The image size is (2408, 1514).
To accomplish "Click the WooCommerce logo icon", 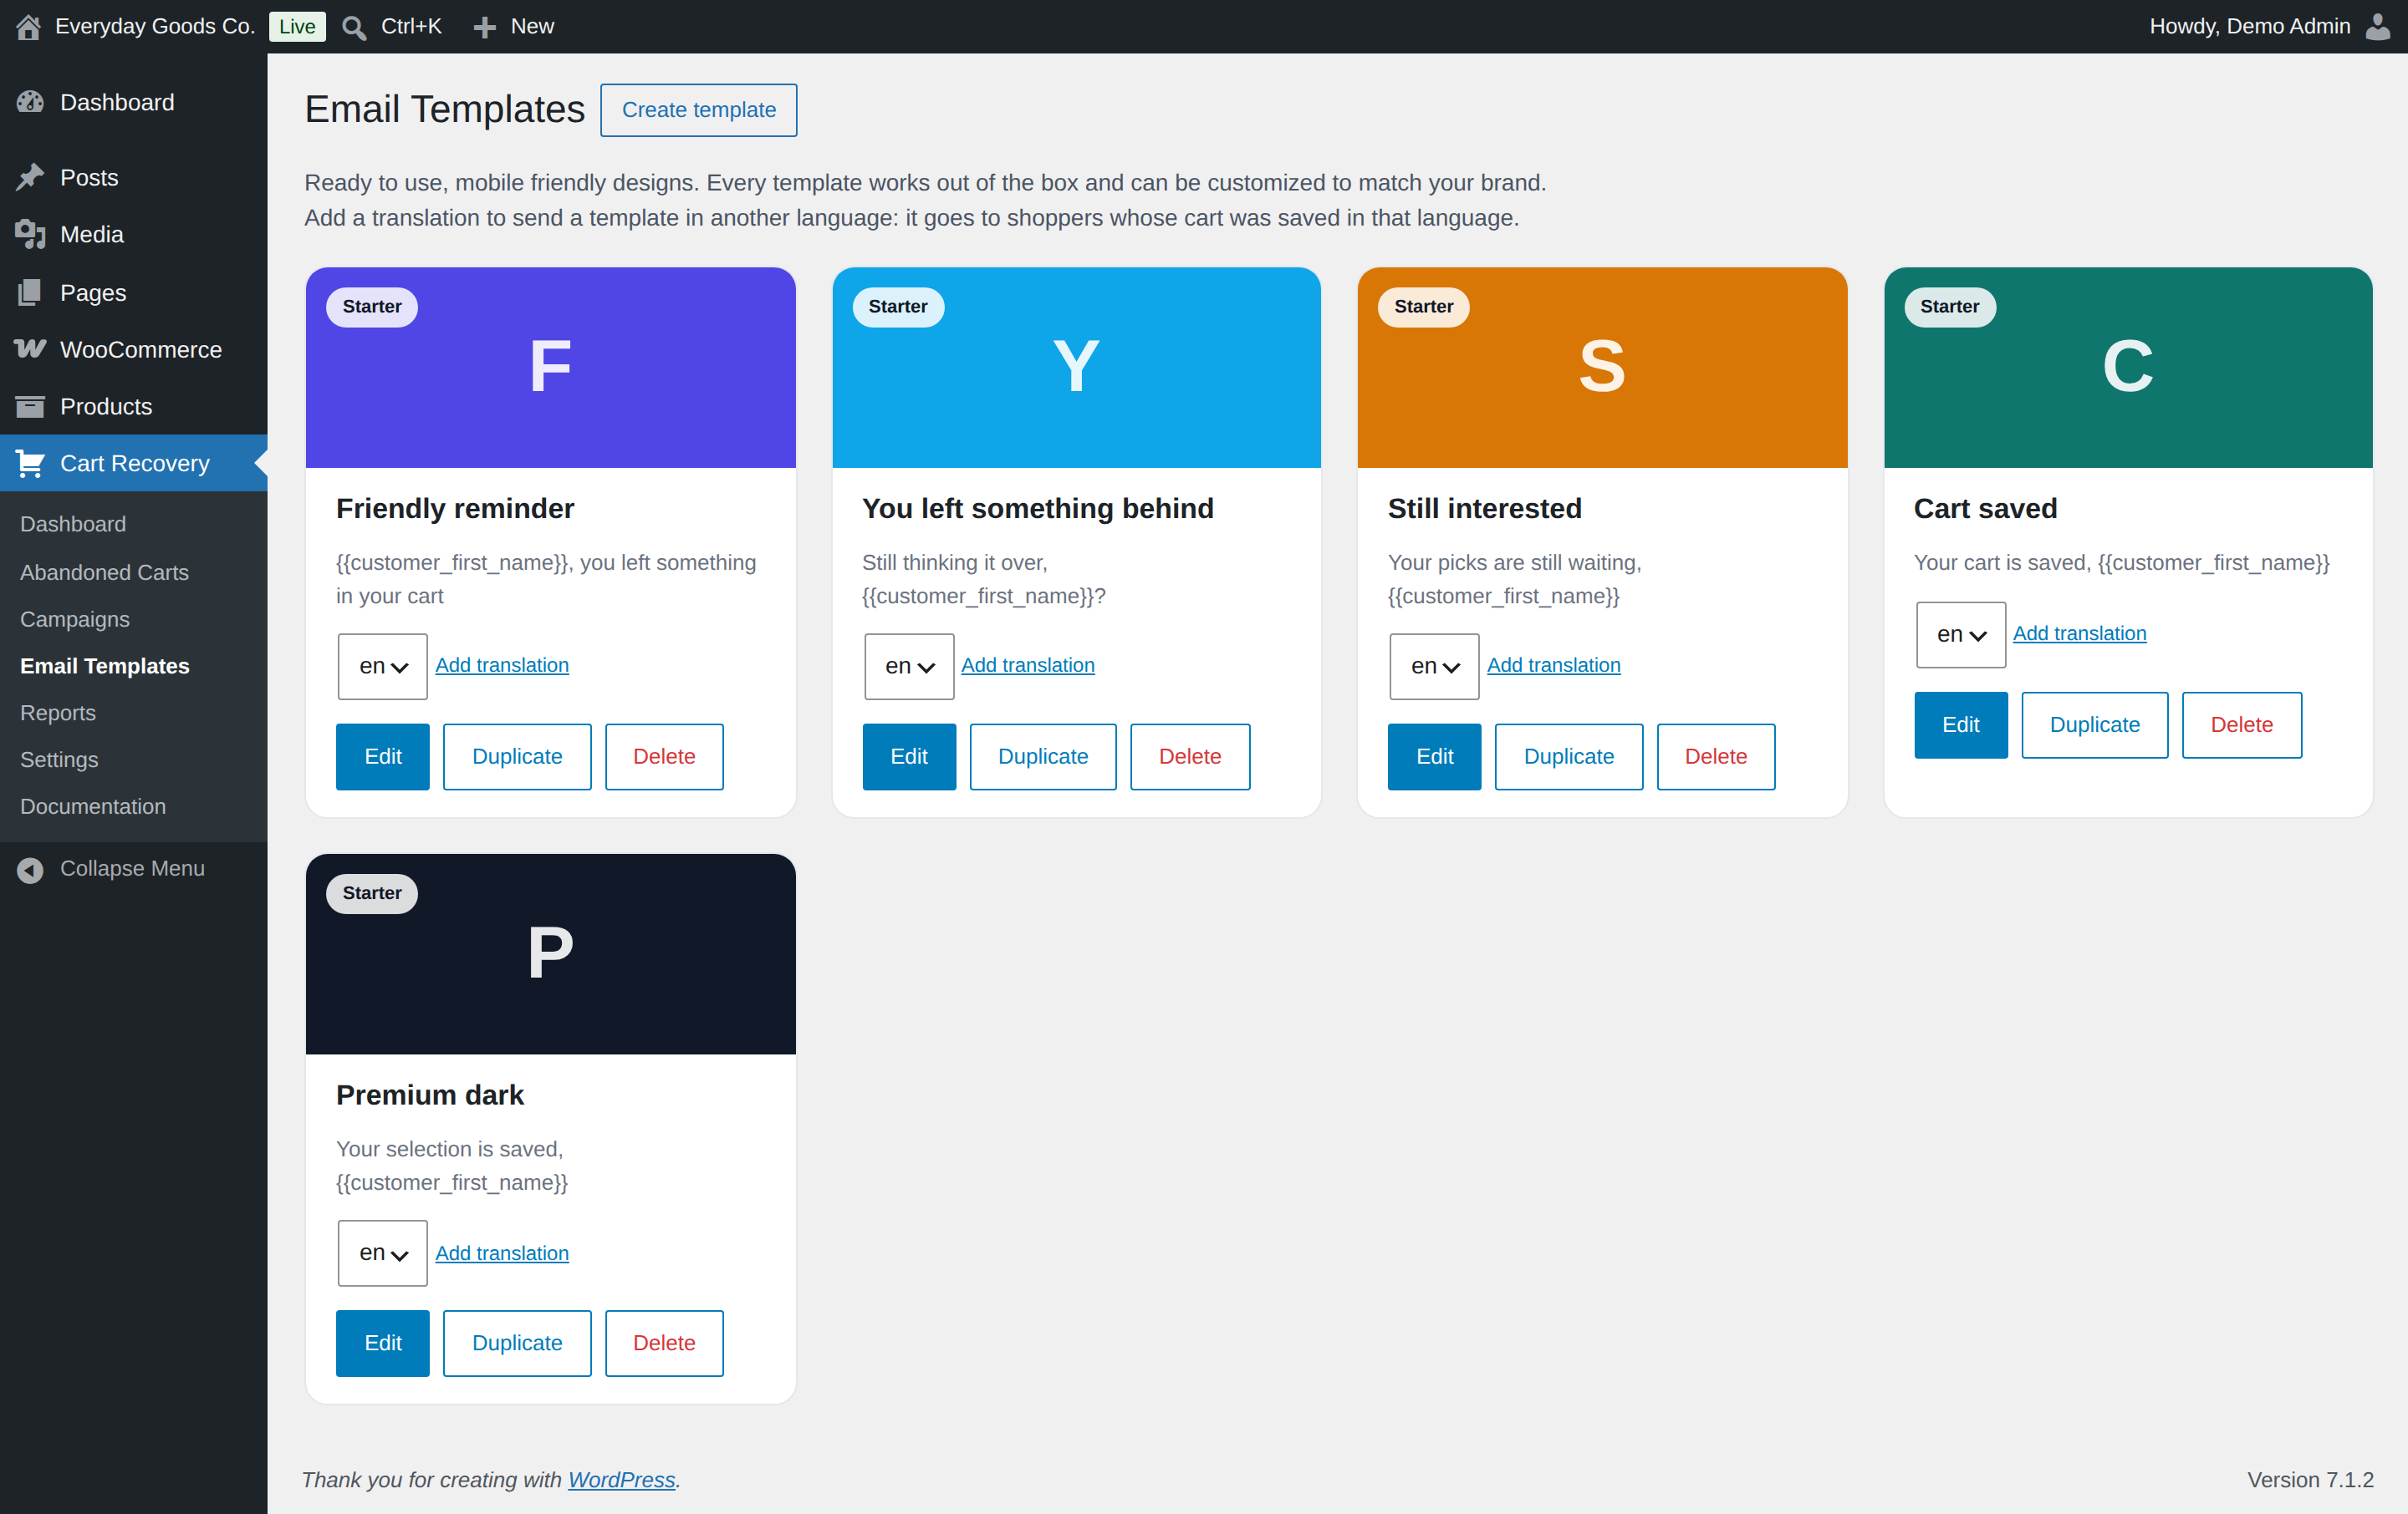I will pos(30,348).
